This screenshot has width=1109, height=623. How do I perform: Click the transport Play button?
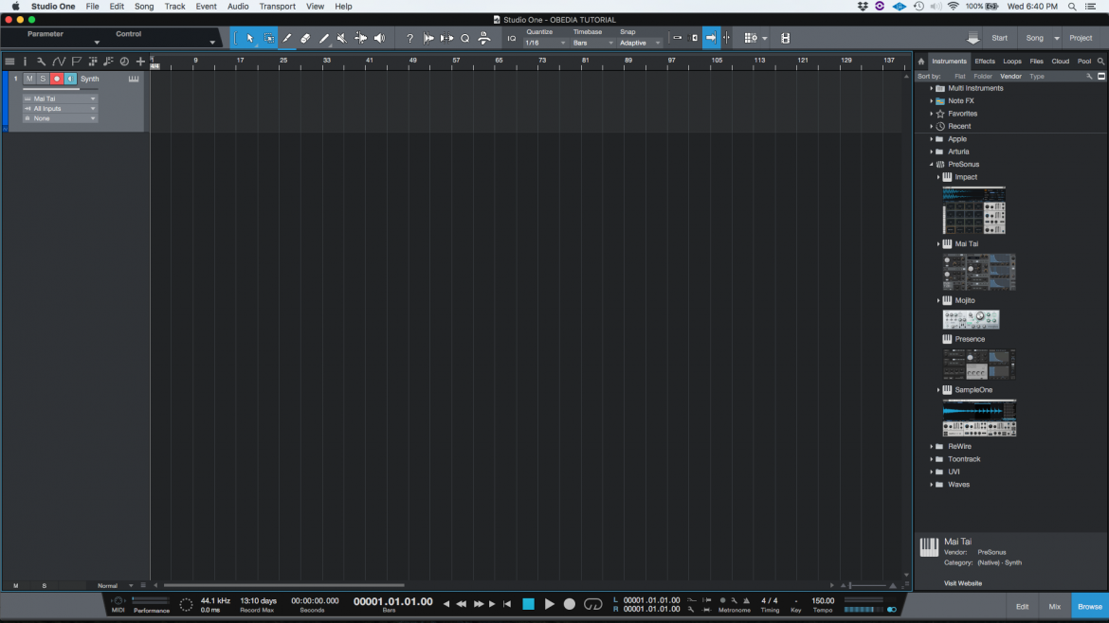tap(549, 604)
